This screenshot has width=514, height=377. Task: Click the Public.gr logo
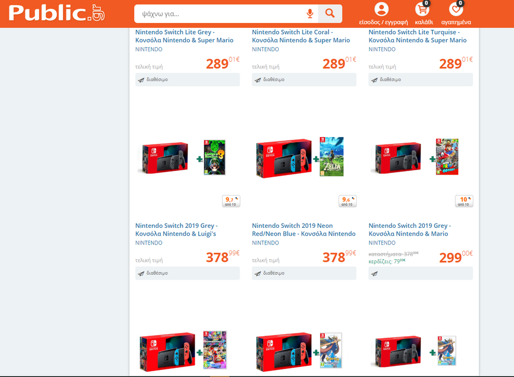click(x=57, y=13)
